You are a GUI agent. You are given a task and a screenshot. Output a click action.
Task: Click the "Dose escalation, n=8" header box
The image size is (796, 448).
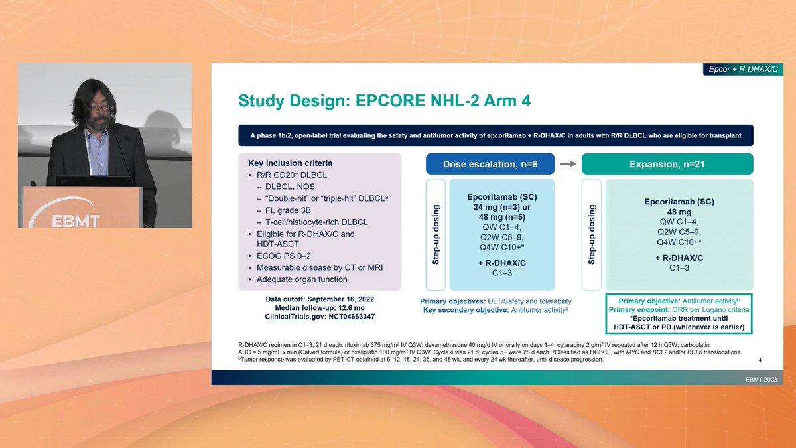click(x=490, y=163)
